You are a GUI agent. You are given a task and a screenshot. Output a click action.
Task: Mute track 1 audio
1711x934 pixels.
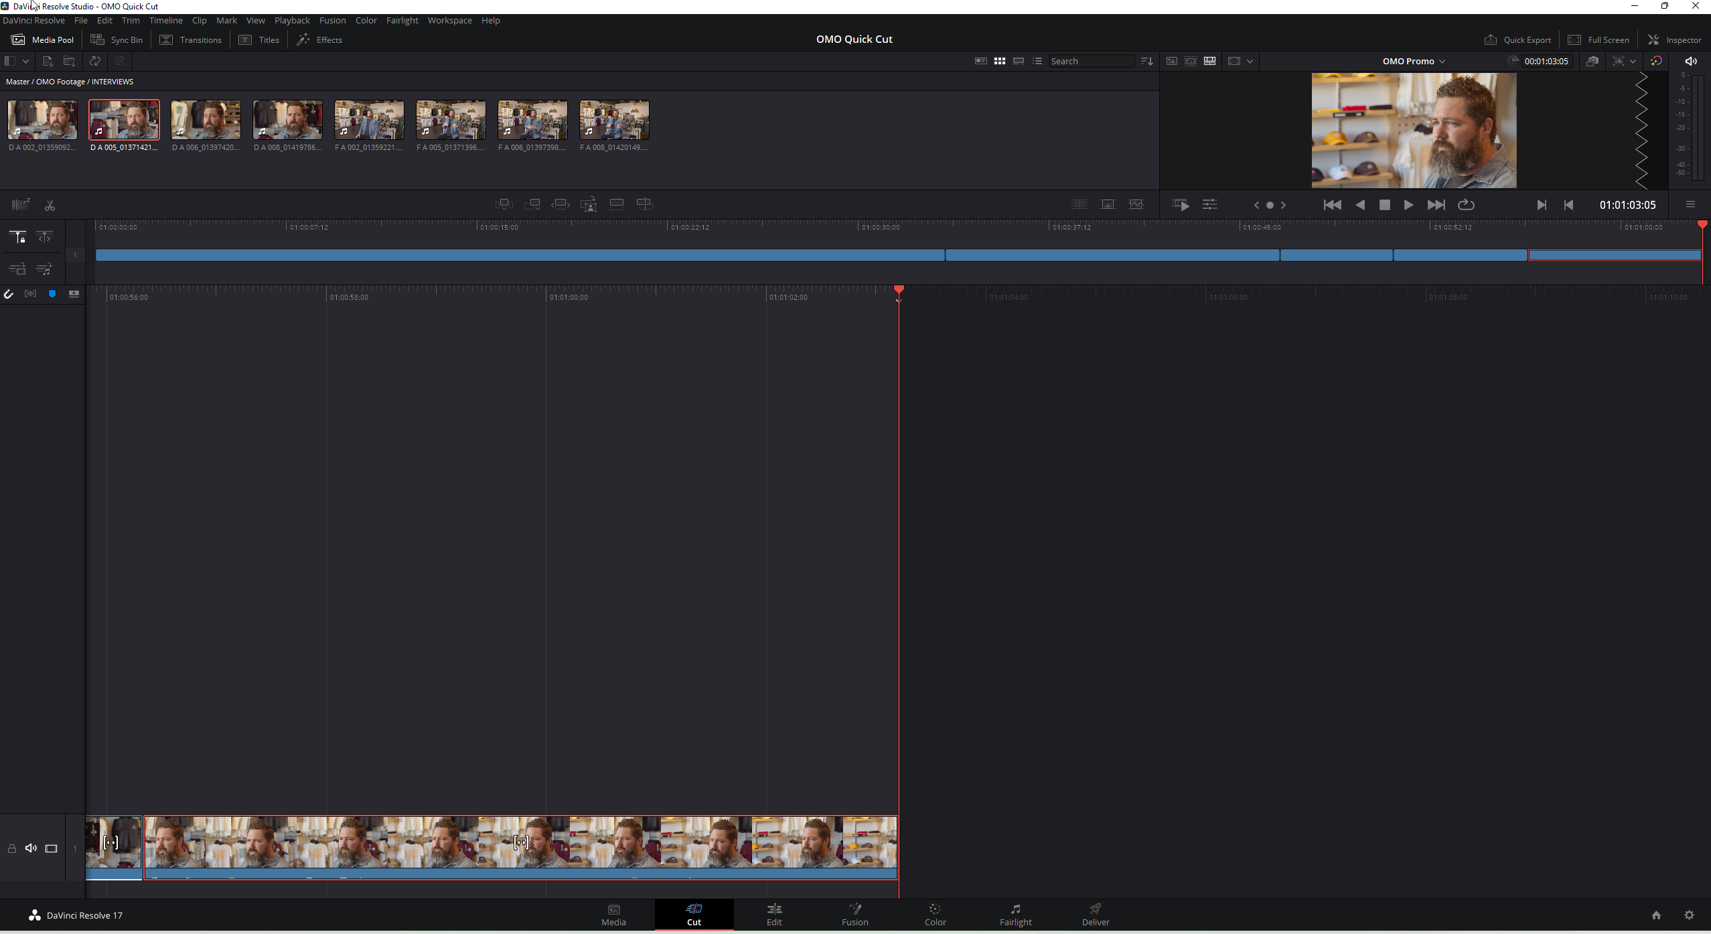point(31,848)
